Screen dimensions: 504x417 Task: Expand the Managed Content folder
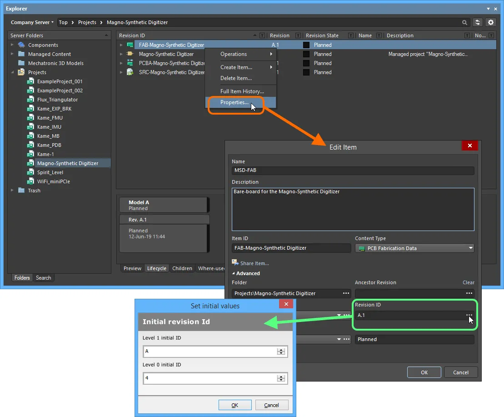pyautogui.click(x=12, y=54)
